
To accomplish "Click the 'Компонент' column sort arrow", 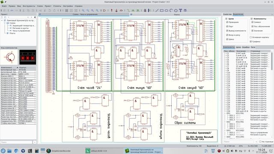I will tap(17, 68).
